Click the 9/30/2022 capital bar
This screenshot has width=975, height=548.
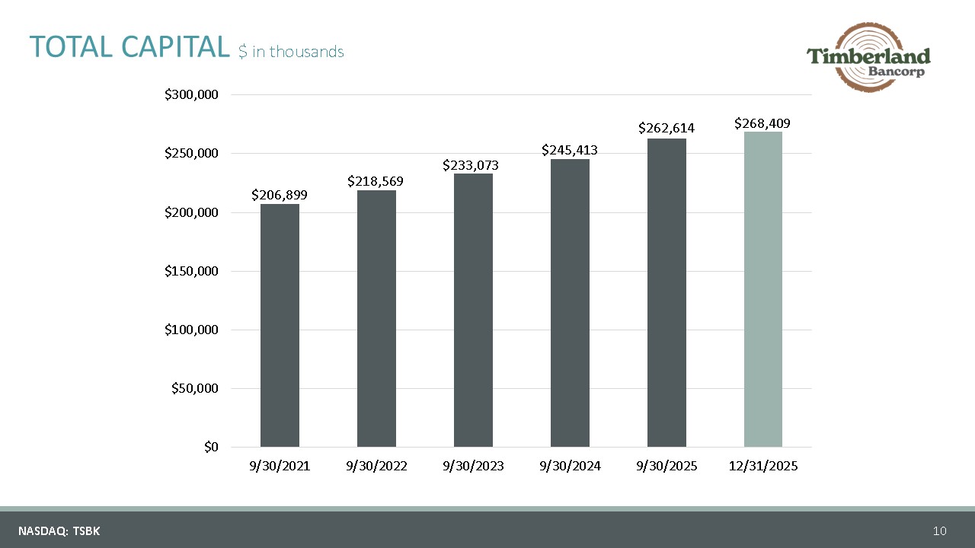click(376, 318)
